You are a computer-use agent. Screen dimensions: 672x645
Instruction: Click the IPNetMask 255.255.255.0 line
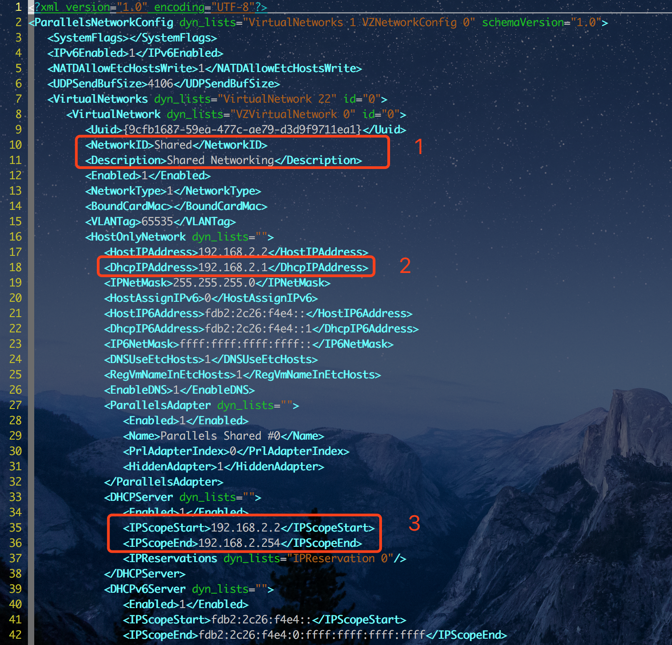click(218, 283)
